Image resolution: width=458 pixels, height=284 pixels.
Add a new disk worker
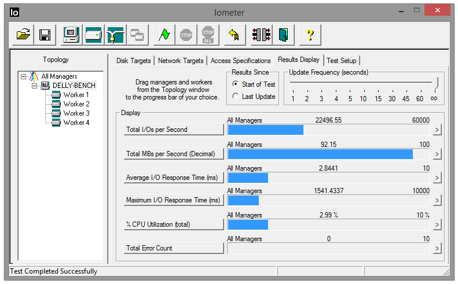[93, 35]
